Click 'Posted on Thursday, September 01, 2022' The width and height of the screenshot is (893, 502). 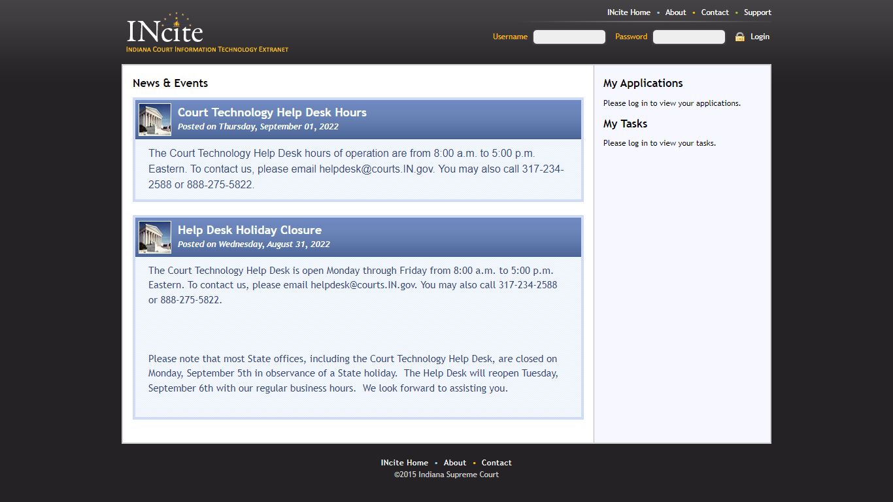[258, 127]
